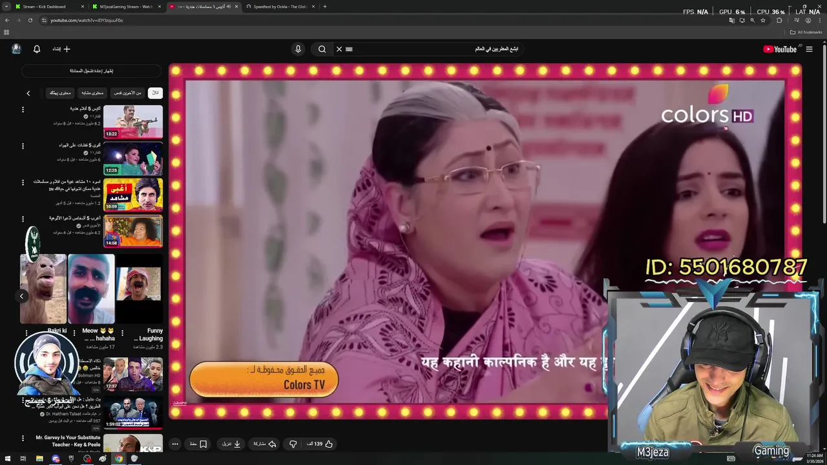The image size is (827, 465).
Task: Clear the search box with X
Action: pos(339,49)
